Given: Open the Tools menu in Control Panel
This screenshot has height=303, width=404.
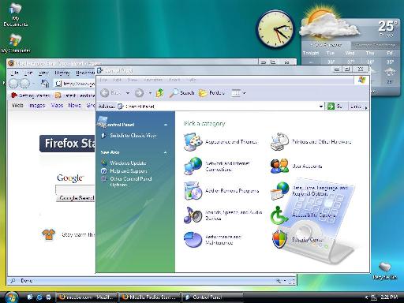Looking at the screenshot, I should point(174,80).
